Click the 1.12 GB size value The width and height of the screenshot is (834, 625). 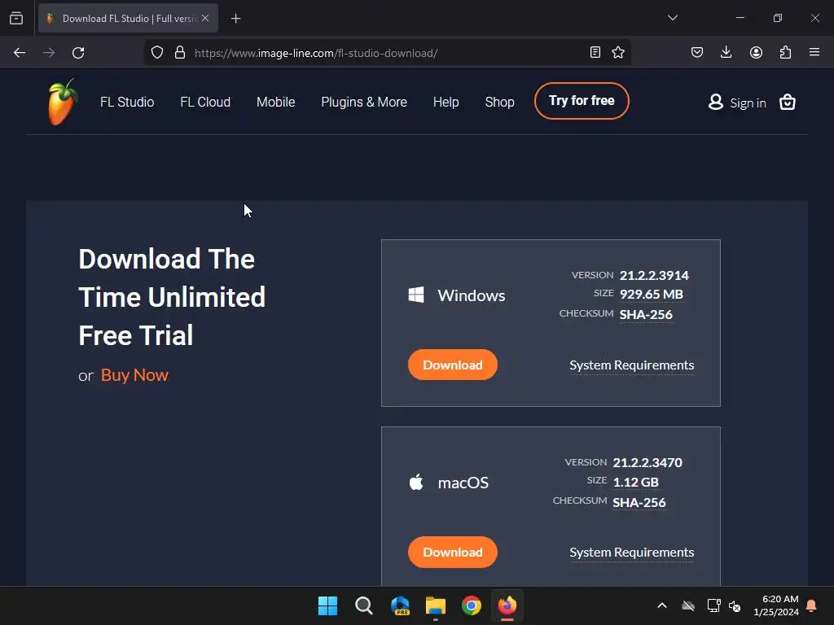point(635,482)
